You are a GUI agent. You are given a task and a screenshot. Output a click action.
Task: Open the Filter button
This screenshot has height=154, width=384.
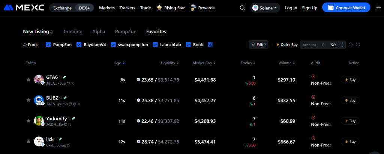[x=259, y=45]
